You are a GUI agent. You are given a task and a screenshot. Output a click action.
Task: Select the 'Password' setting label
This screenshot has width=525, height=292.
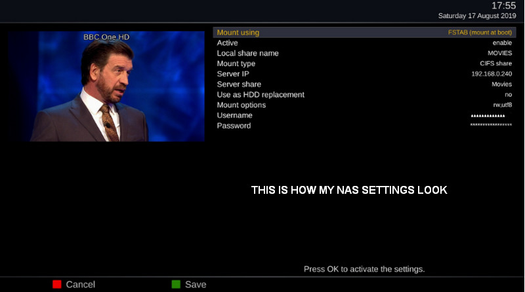(234, 126)
